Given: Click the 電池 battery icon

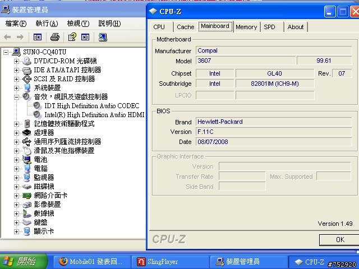Looking at the screenshot, I should [x=27, y=159].
